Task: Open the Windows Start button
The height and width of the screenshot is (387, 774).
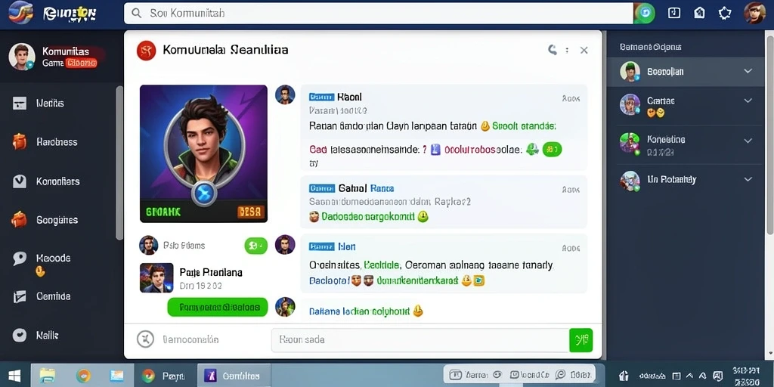Action: 14,376
